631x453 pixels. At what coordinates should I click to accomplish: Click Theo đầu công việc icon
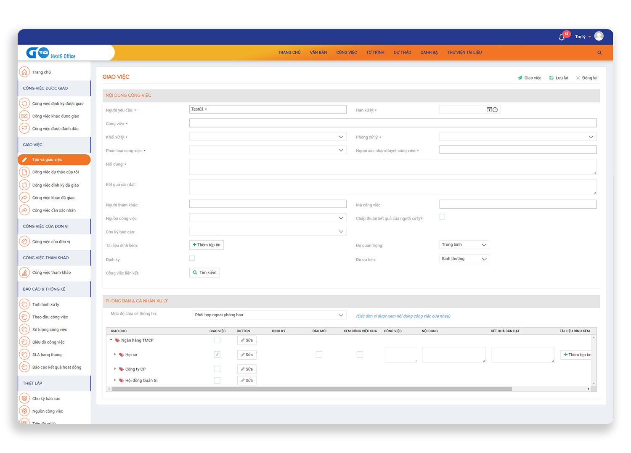tap(24, 317)
